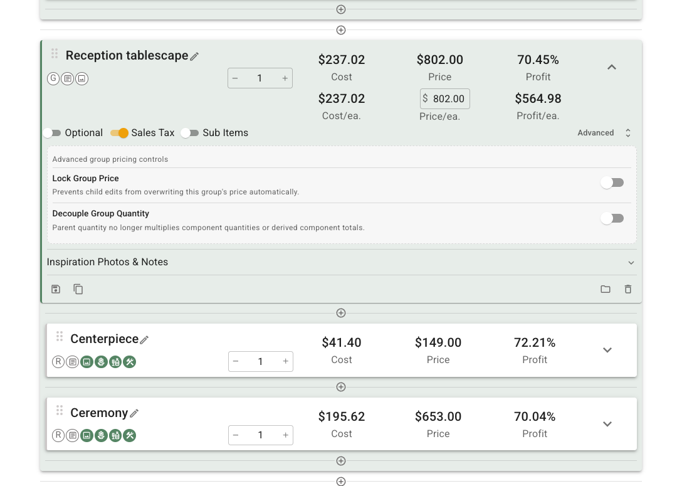
Task: Click the save icon in the Reception tablescape footer
Action: coord(56,289)
